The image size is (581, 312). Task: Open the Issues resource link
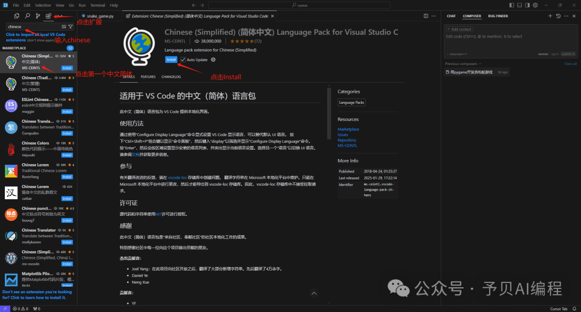343,135
